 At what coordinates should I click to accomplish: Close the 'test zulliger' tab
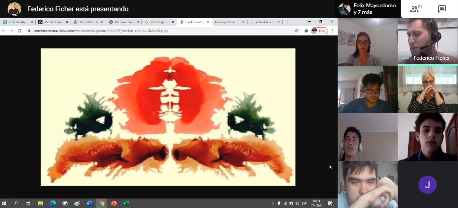(173, 22)
